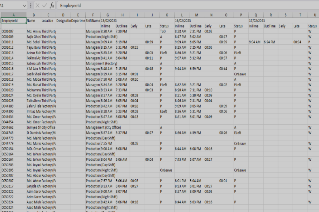Select the 6:24 PM OutTime cell

(271, 42)
